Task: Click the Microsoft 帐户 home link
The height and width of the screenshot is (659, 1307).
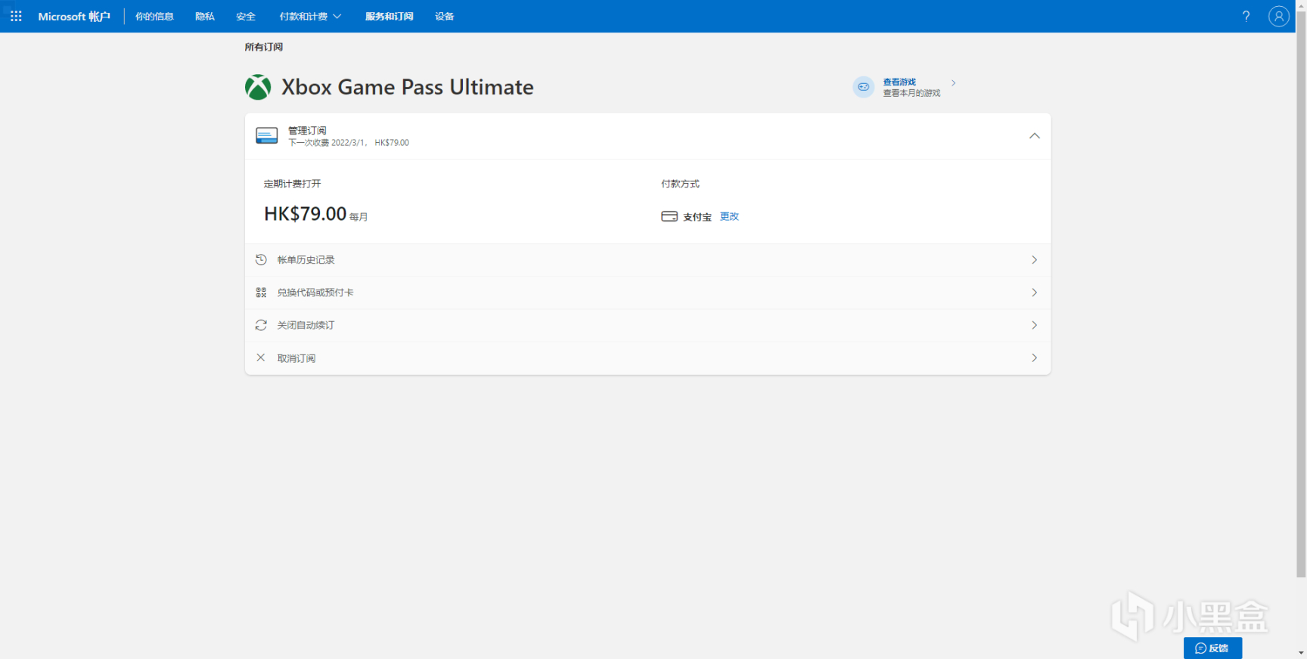Action: click(74, 16)
